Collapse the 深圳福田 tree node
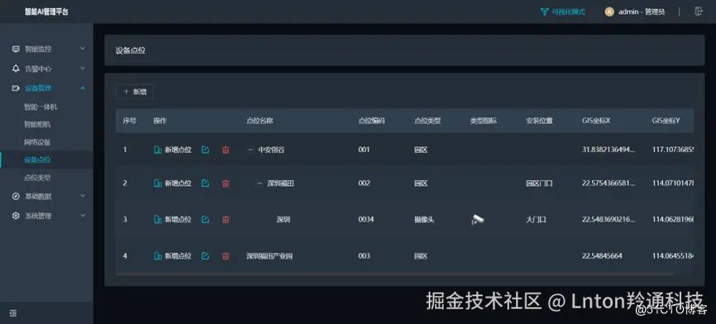The height and width of the screenshot is (324, 716). click(260, 183)
